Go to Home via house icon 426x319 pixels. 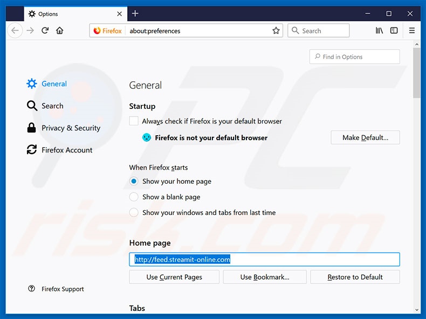[60, 31]
